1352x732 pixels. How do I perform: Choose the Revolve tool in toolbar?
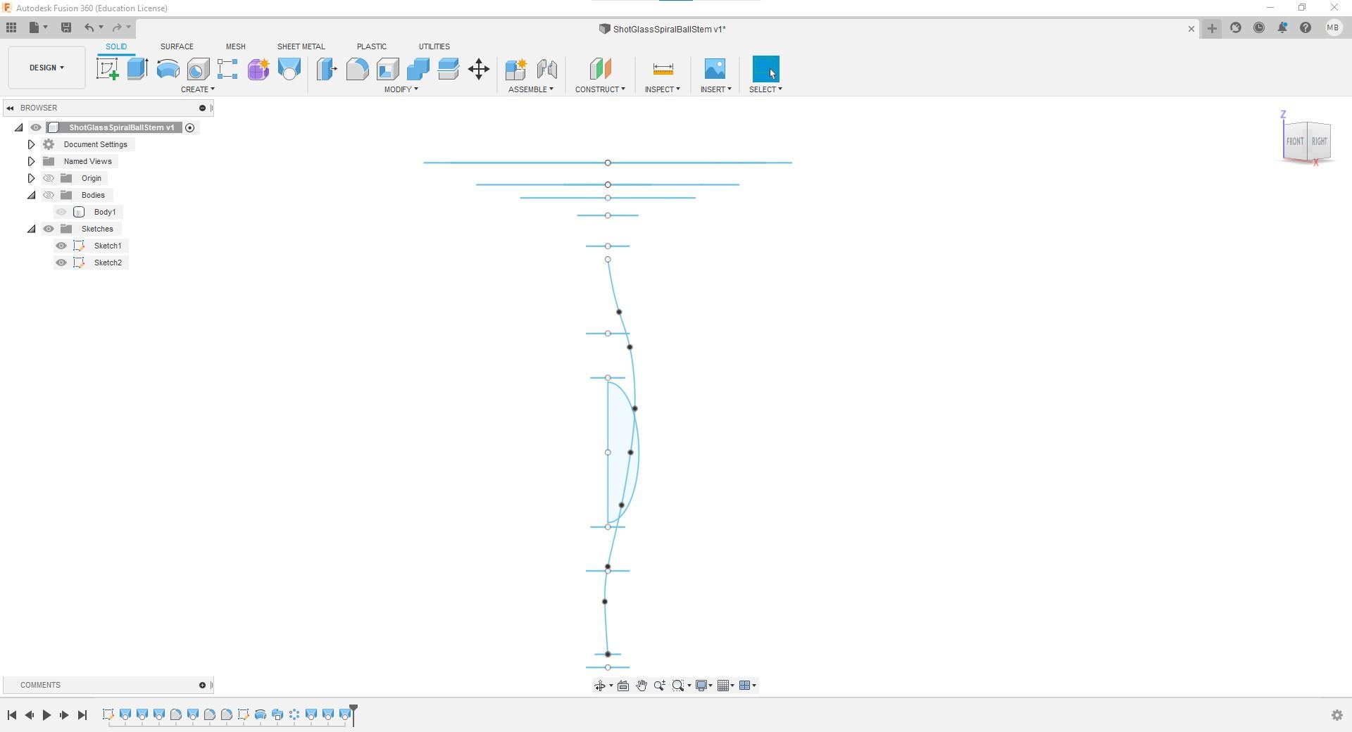coord(168,69)
